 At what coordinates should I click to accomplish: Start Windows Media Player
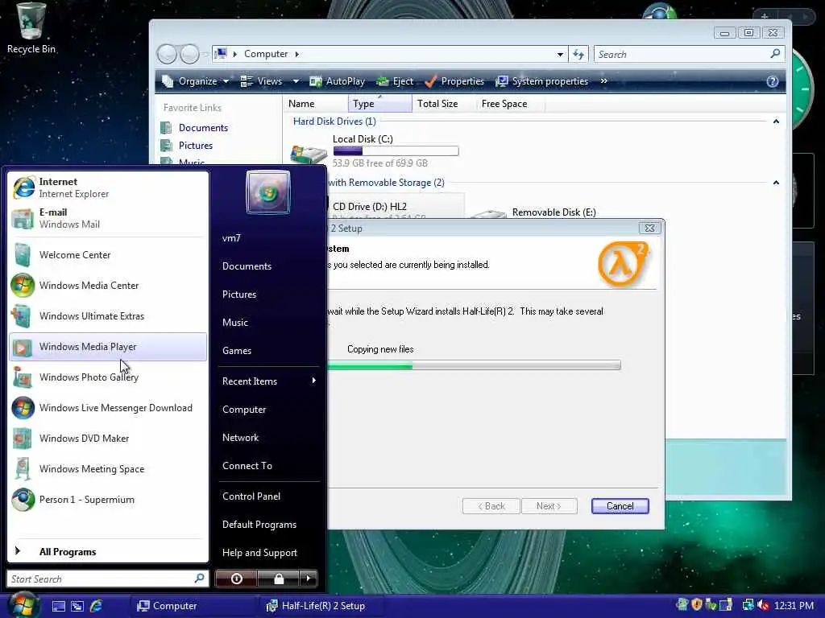pyautogui.click(x=108, y=347)
